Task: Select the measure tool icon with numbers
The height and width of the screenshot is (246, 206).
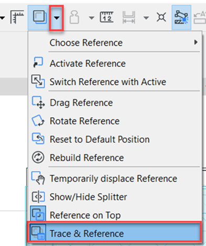Action: coord(106,17)
